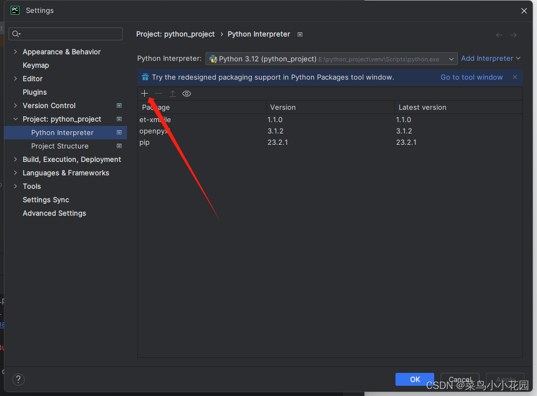Click openpyxl latest version 3.1.2 cell
The height and width of the screenshot is (396, 537).
[404, 131]
